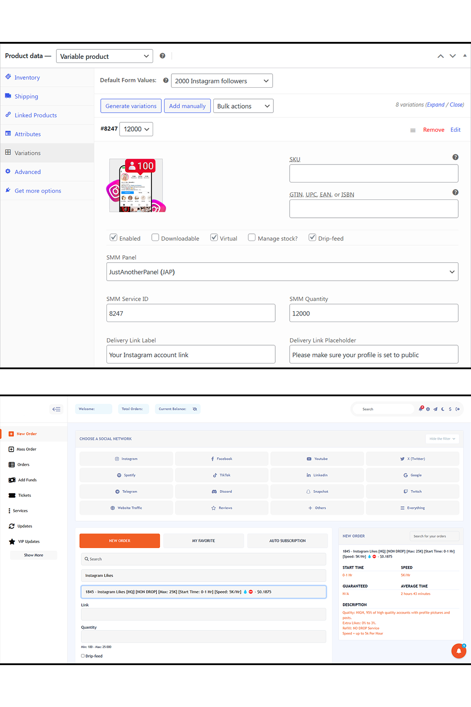Click the notification bell in the top bar
The width and height of the screenshot is (471, 707).
pos(421,409)
